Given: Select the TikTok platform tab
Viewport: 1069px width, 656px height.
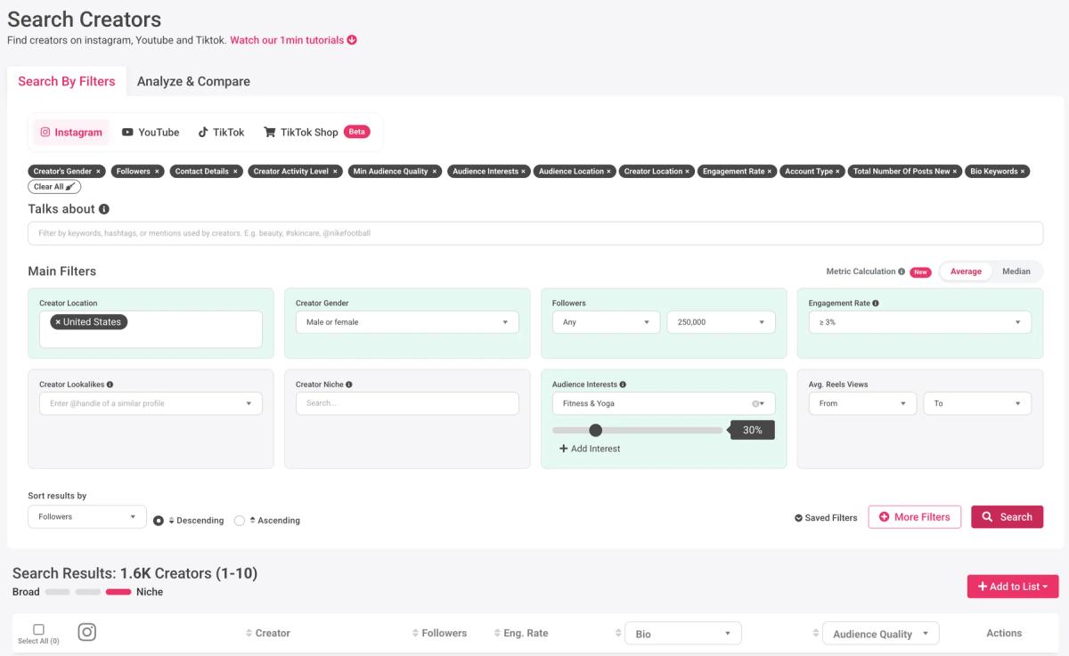Looking at the screenshot, I should [221, 133].
